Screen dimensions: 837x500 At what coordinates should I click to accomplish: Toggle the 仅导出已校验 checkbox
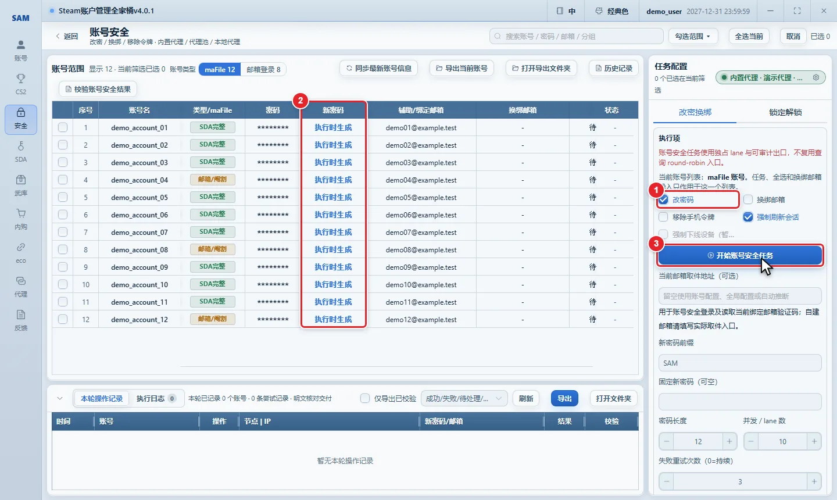365,398
